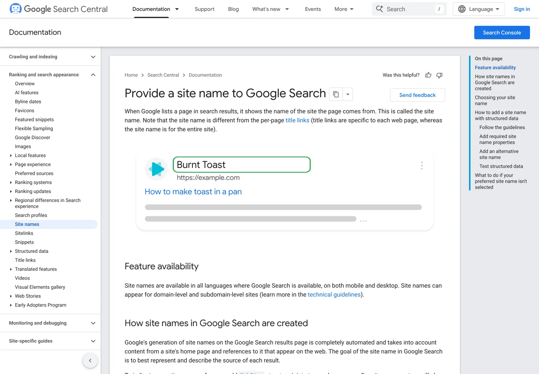Open the More menu dropdown
Image resolution: width=539 pixels, height=374 pixels.
(344, 9)
